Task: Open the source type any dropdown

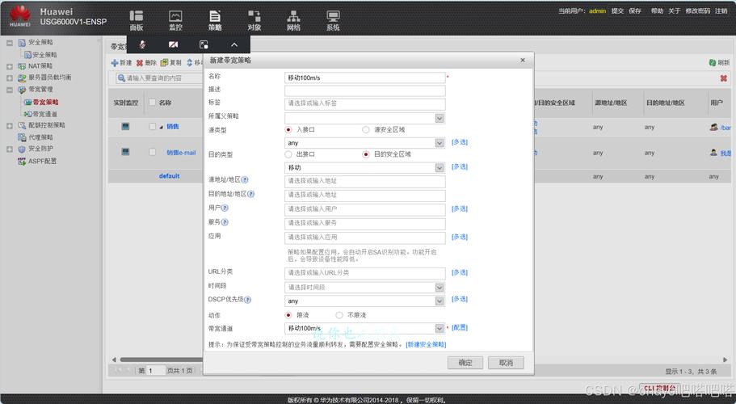Action: [x=439, y=143]
